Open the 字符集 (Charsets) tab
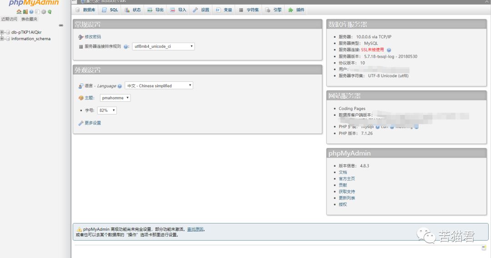The width and height of the screenshot is (491, 258). pos(249,10)
